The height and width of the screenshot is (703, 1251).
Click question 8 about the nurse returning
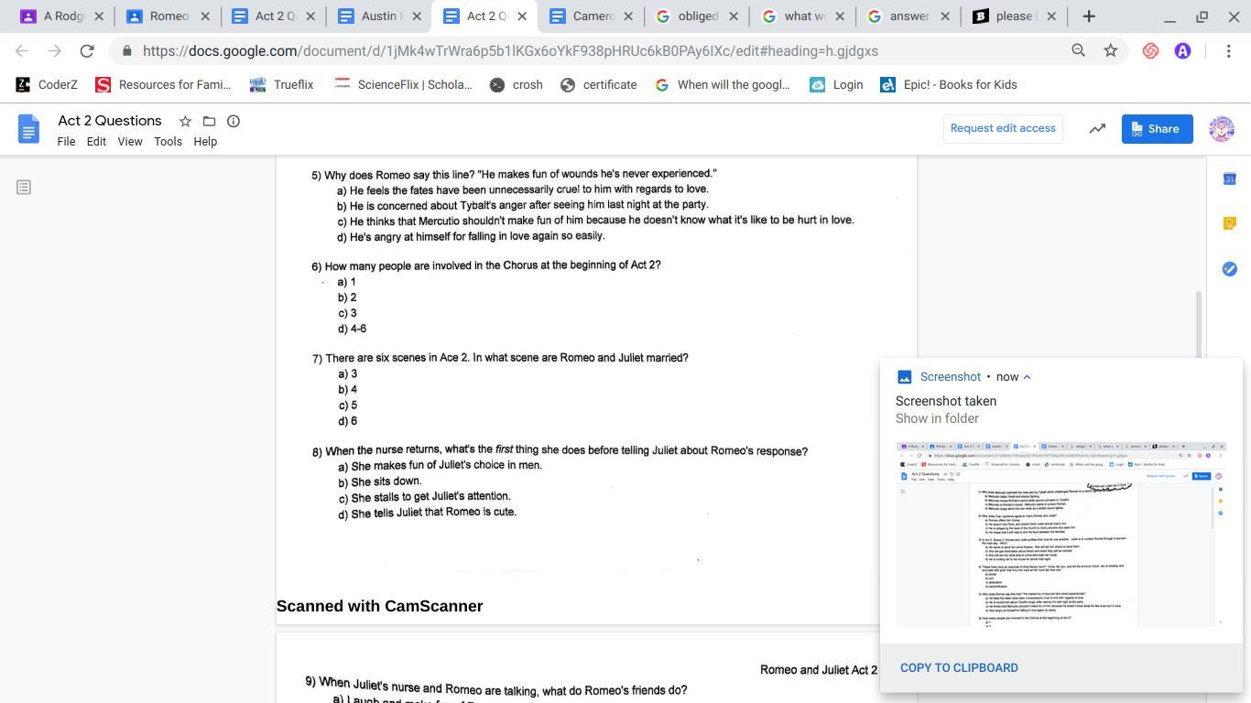click(560, 450)
